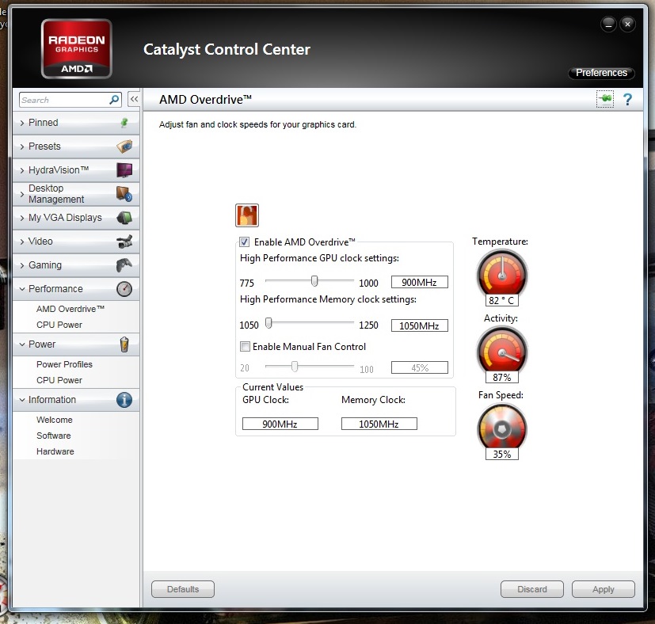The height and width of the screenshot is (624, 655).
Task: Expand the Presets section
Action: coord(44,146)
